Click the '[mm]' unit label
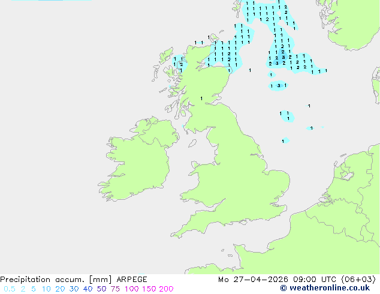This screenshot has height=294, width=380. [x=100, y=280]
